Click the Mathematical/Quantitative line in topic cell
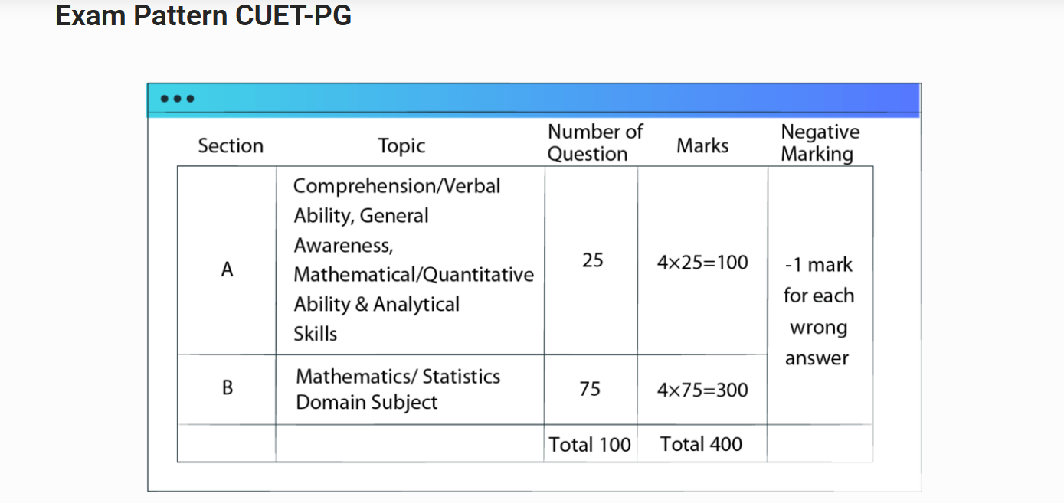 pyautogui.click(x=414, y=274)
